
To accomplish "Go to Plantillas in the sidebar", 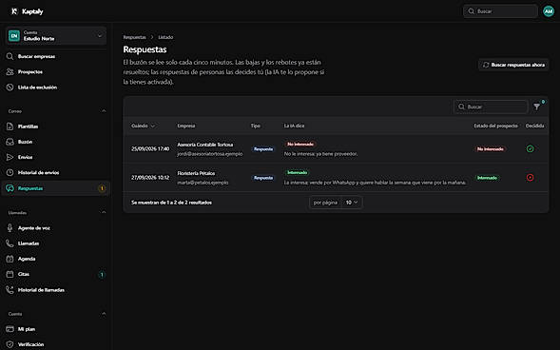I will [28, 126].
